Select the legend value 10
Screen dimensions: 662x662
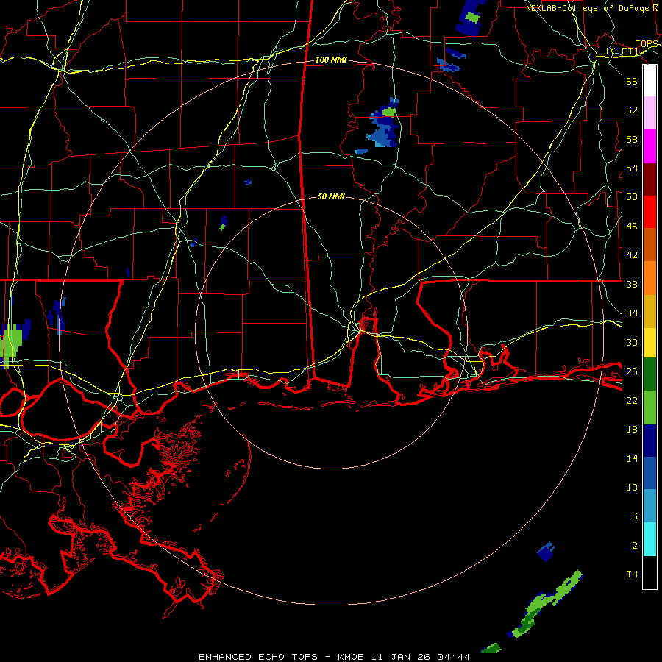click(x=632, y=487)
